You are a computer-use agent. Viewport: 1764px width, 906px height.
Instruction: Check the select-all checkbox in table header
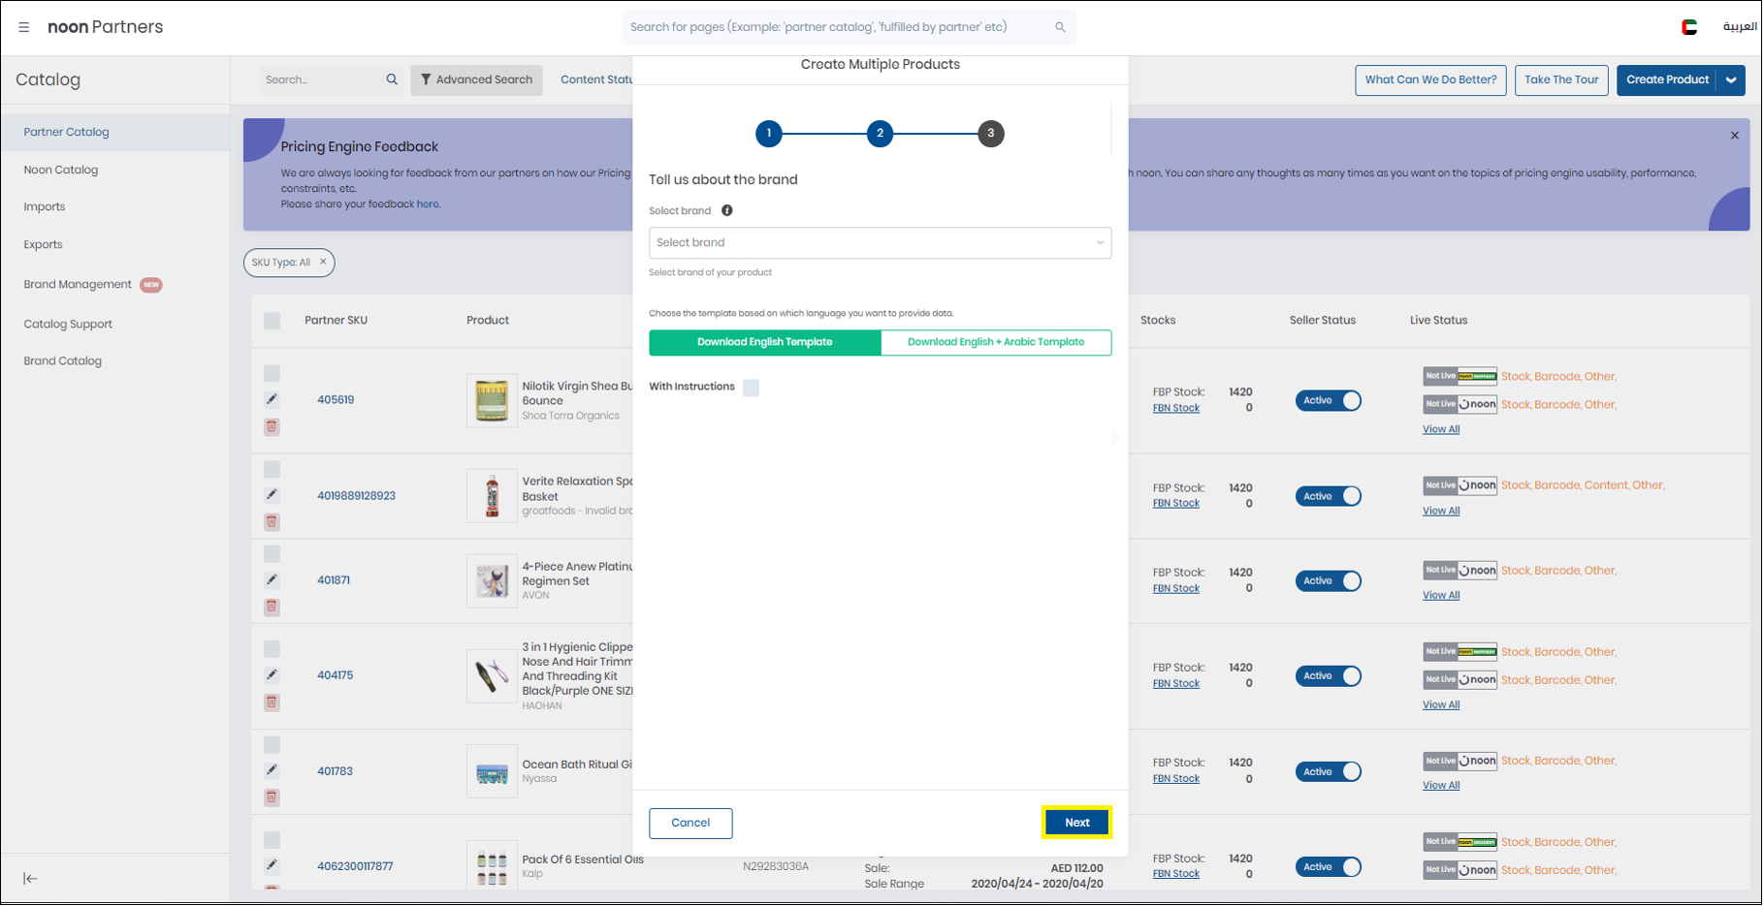pos(272,321)
